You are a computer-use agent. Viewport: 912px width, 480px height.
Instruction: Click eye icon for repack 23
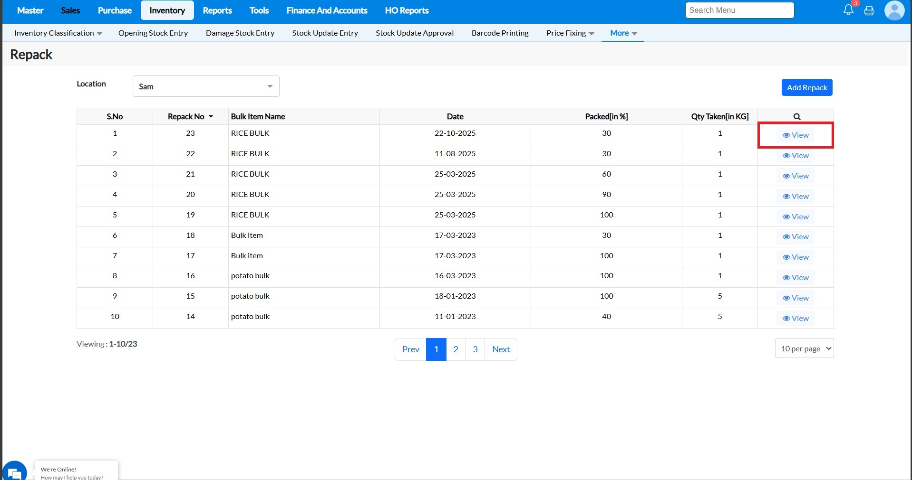[x=786, y=135]
